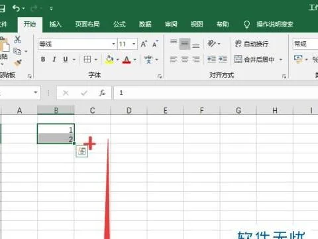
Task: Toggle italic formatting
Action: (54, 59)
